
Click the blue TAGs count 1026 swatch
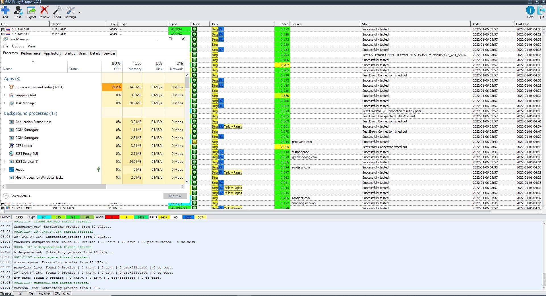coord(188,217)
